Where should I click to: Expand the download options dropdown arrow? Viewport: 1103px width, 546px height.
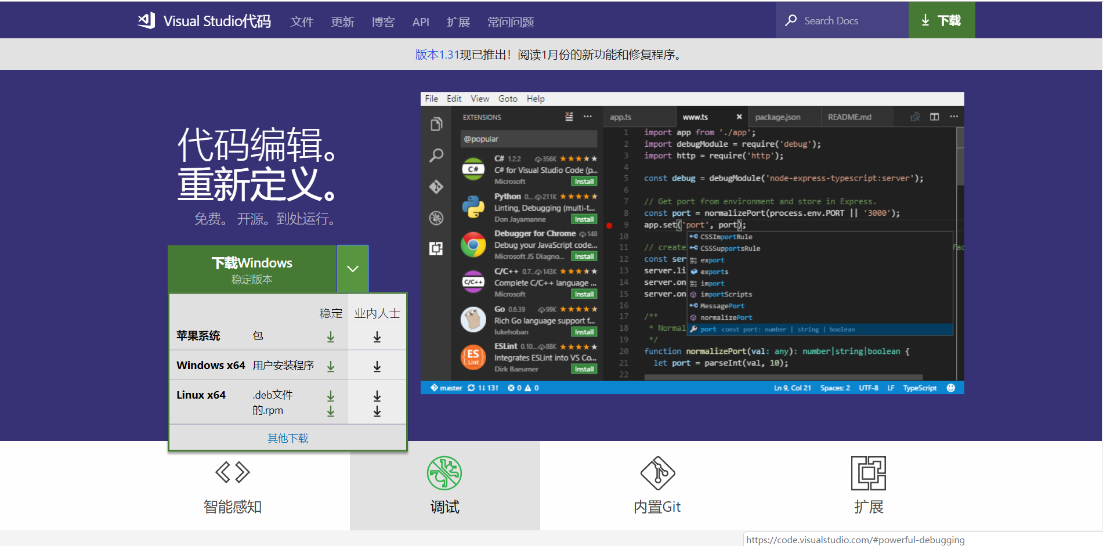[353, 269]
